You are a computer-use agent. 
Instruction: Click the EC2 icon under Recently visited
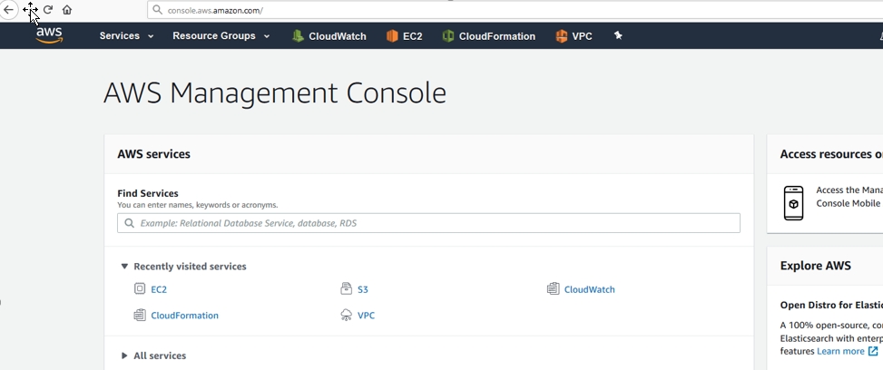140,289
